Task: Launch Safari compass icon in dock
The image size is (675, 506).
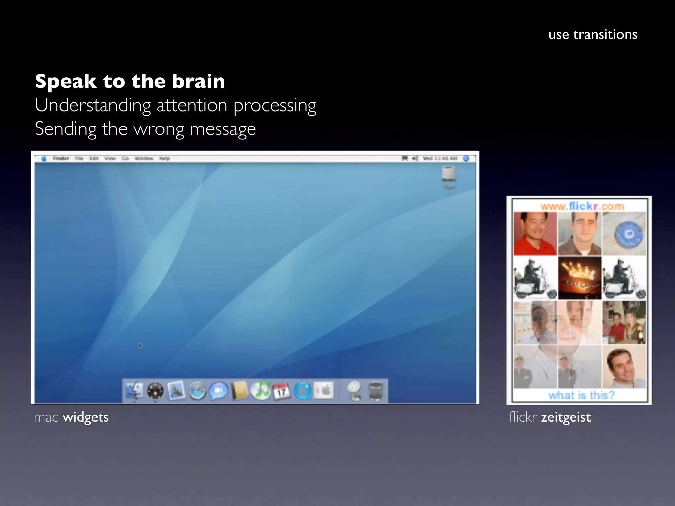Action: click(197, 391)
